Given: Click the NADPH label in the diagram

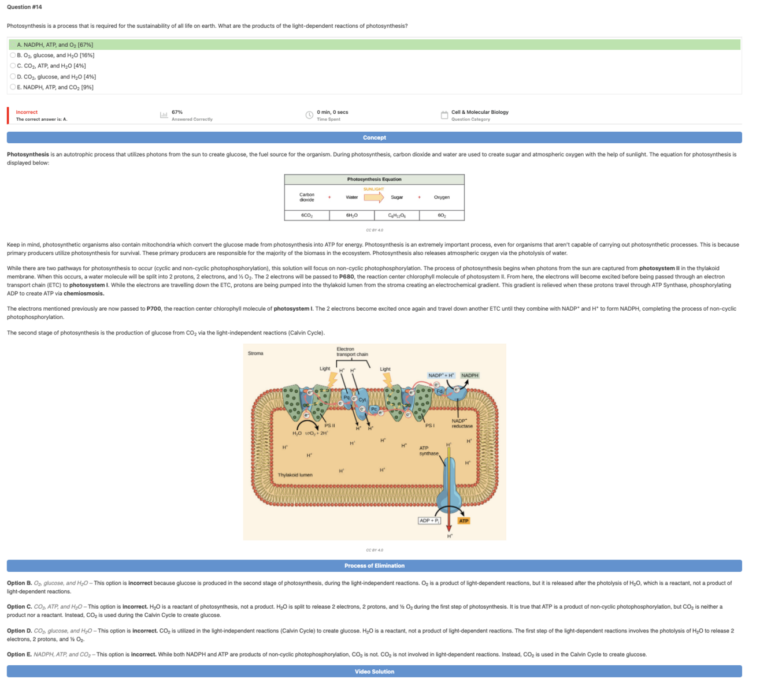Looking at the screenshot, I should click(470, 375).
